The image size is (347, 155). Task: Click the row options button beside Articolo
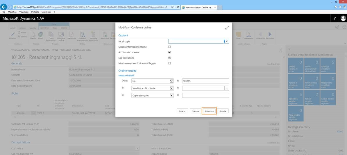33,113
